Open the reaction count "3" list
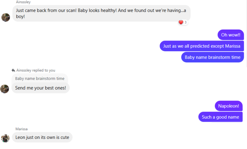The width and height of the screenshot is (247, 149). pos(186,22)
